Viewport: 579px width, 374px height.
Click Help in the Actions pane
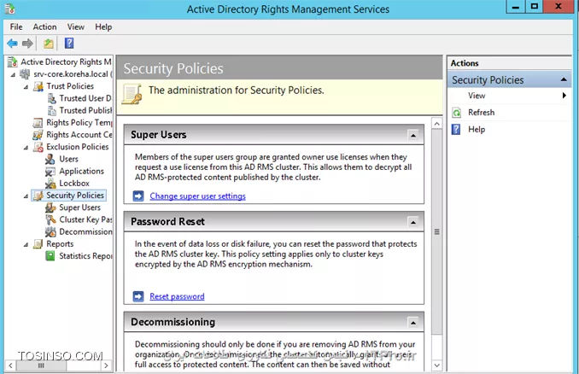coord(477,129)
